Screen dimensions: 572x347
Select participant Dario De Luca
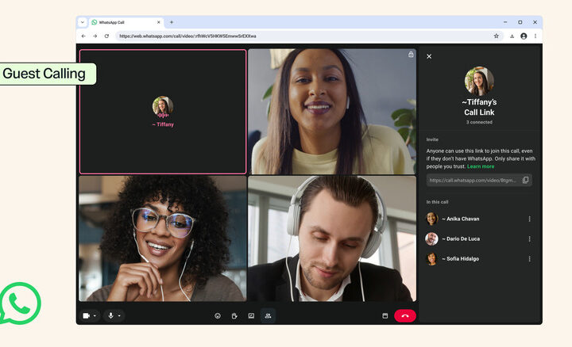point(479,238)
